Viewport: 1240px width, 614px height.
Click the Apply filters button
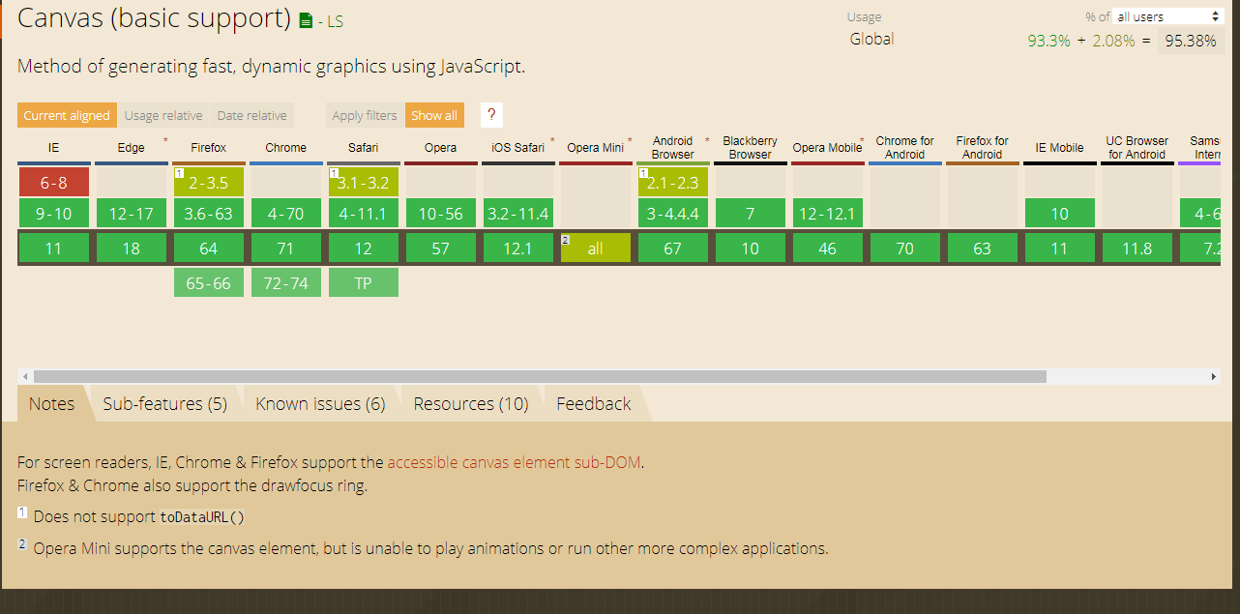click(x=365, y=115)
